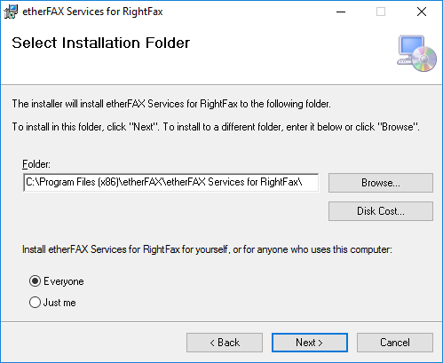Click the "Select Installation Folder" heading
Image resolution: width=443 pixels, height=363 pixels.
point(100,43)
